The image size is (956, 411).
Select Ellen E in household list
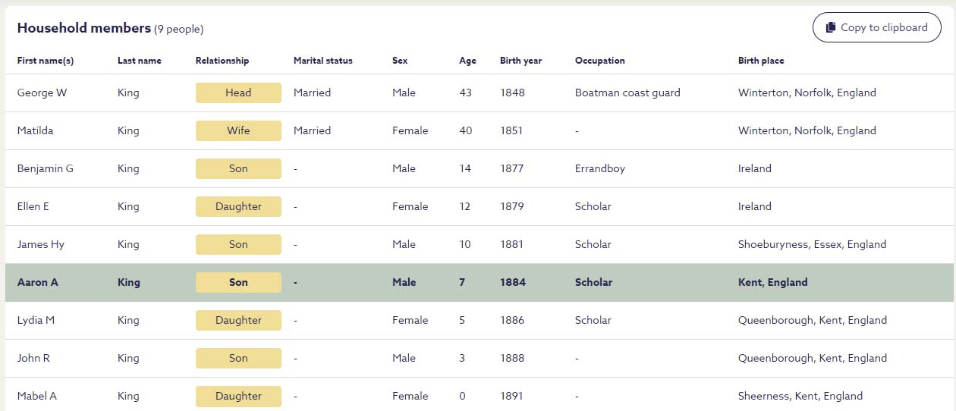[33, 206]
